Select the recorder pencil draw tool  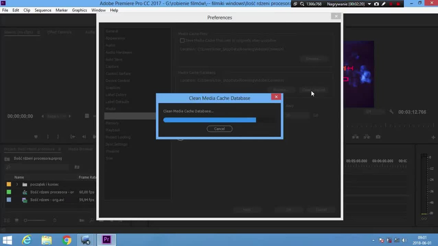tap(384, 4)
